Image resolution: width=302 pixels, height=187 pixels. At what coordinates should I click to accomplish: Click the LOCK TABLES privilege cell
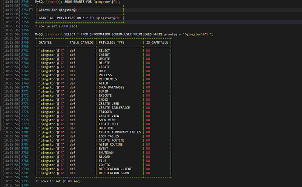(110, 136)
